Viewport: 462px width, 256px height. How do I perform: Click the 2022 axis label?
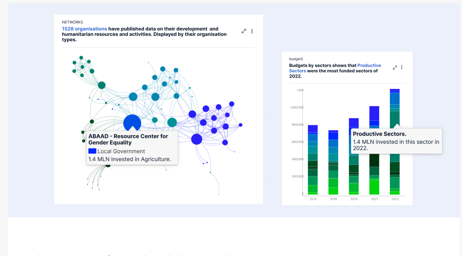pos(395,199)
